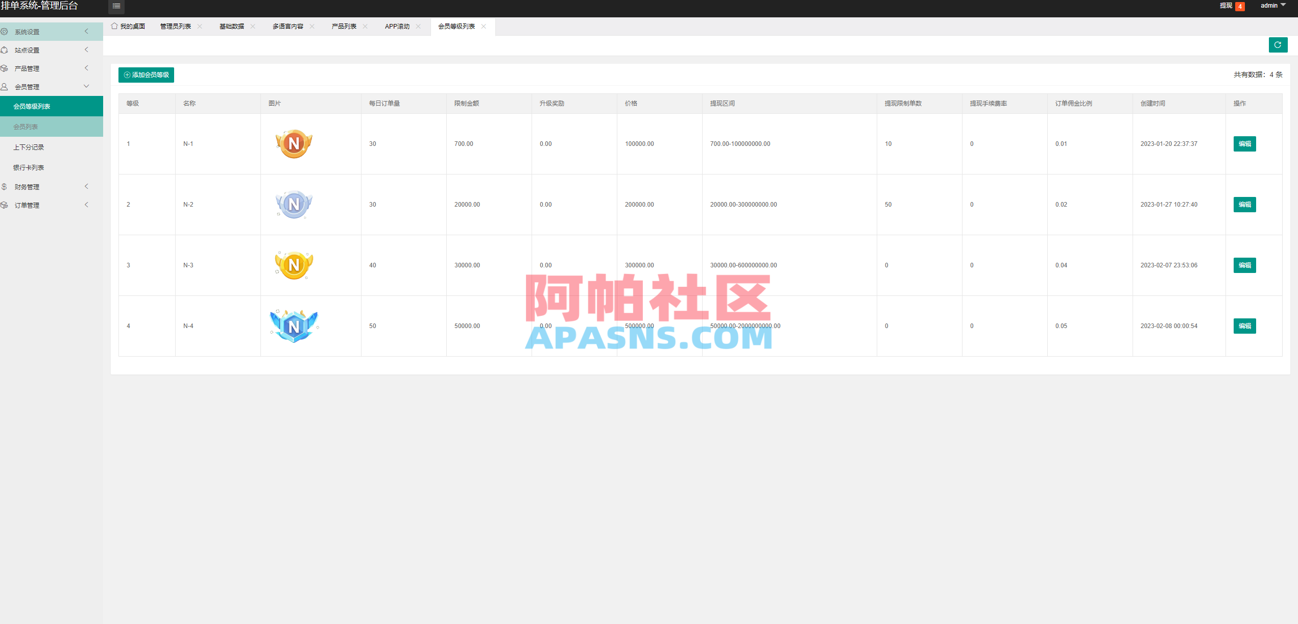Viewport: 1298px width, 624px height.
Task: Click the close X on APP滚动 tab
Action: (418, 27)
